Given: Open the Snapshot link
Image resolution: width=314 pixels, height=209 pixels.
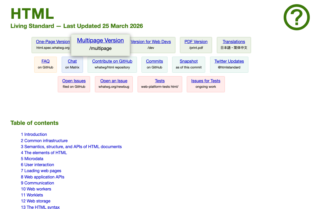Looking at the screenshot, I should [189, 61].
